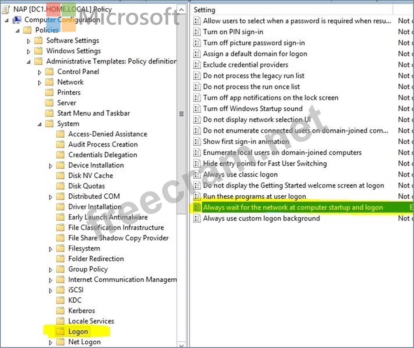Click the Disk NV Cache folder icon
Screen dimensions: 414x348
point(60,175)
